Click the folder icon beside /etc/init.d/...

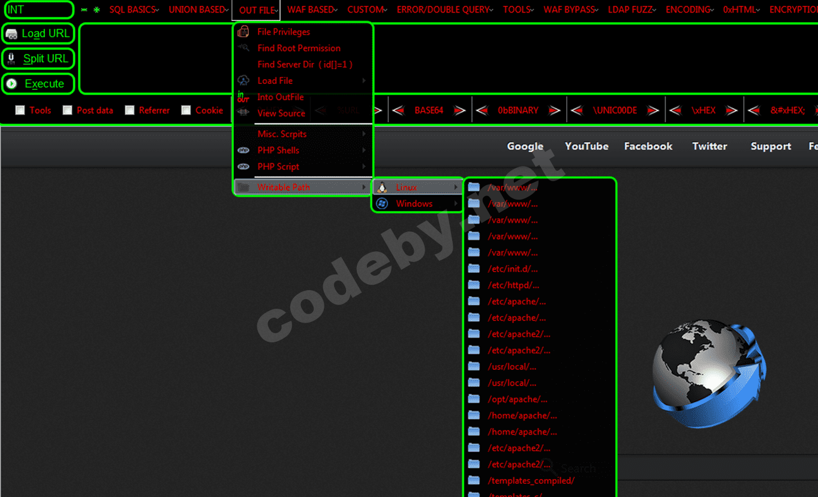[x=474, y=269]
